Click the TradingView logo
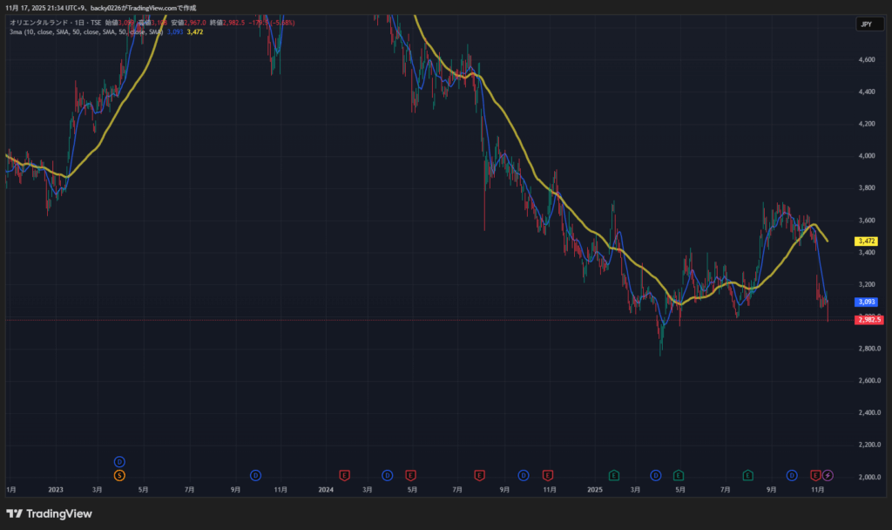 click(x=50, y=513)
